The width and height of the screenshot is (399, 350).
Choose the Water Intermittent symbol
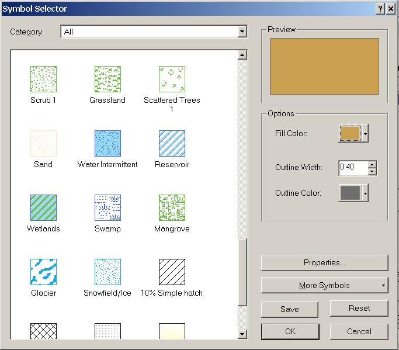107,143
